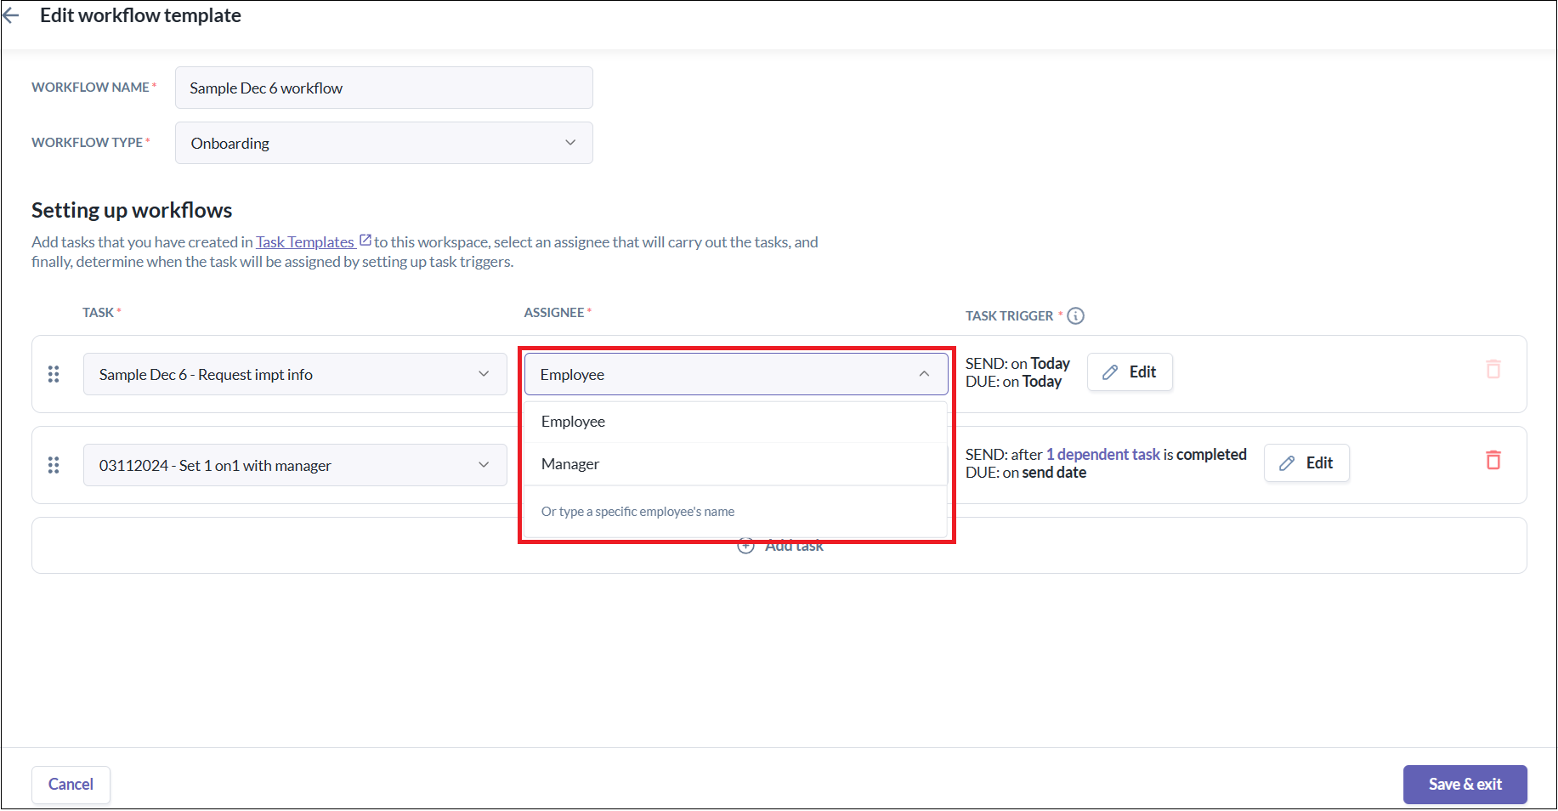Click the 'SEND: on Today' text
The image size is (1558, 811).
[1017, 364]
